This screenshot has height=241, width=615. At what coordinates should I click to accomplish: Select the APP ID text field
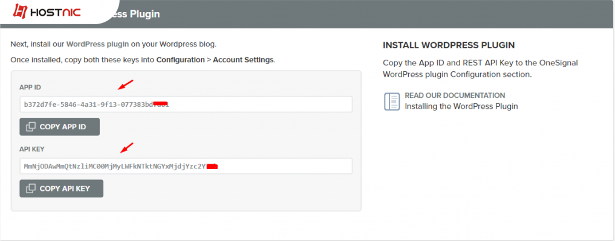pos(186,104)
